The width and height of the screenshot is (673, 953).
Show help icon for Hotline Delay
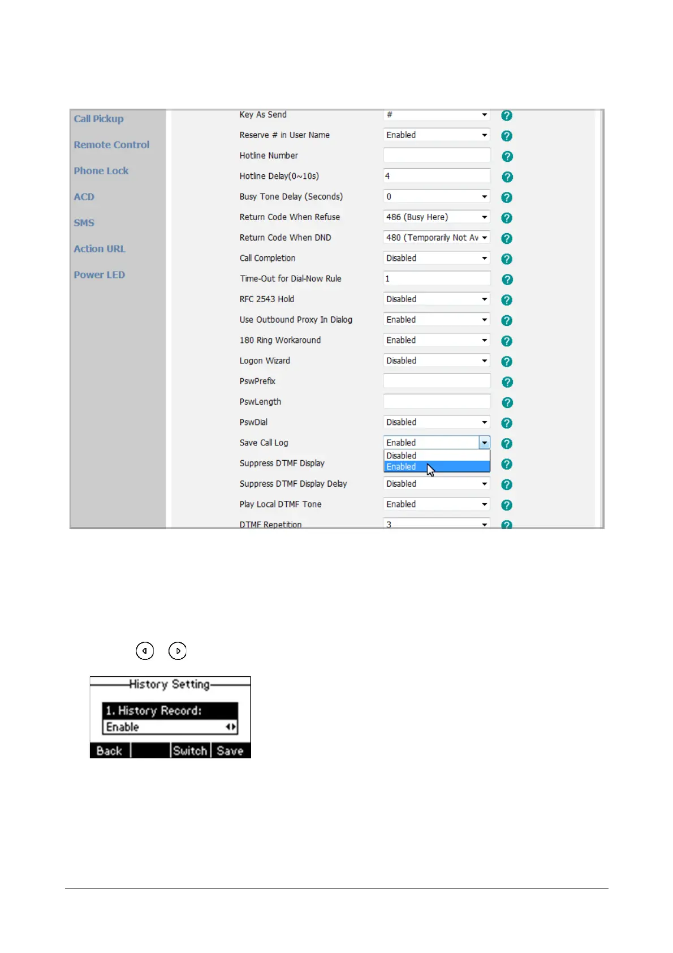click(507, 177)
